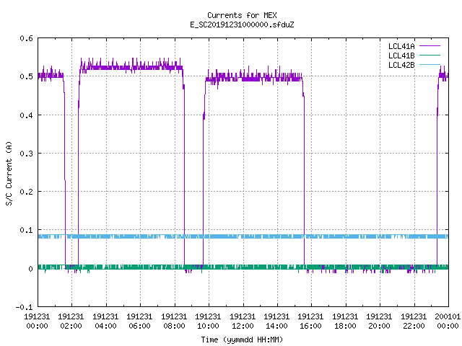Click the 'S/C Current (A)' y-axis label

pyautogui.click(x=9, y=174)
